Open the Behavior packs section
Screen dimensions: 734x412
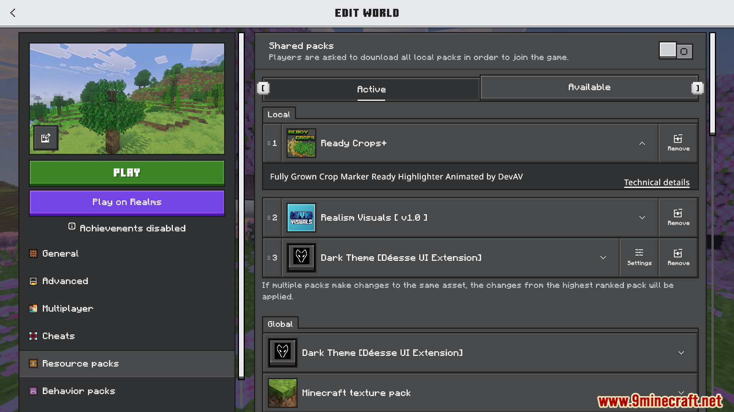[x=127, y=391]
